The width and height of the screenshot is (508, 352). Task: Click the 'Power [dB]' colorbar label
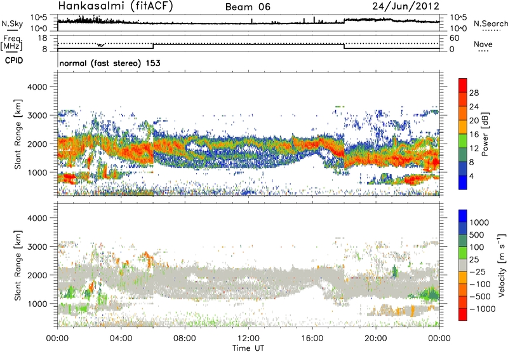click(x=485, y=135)
